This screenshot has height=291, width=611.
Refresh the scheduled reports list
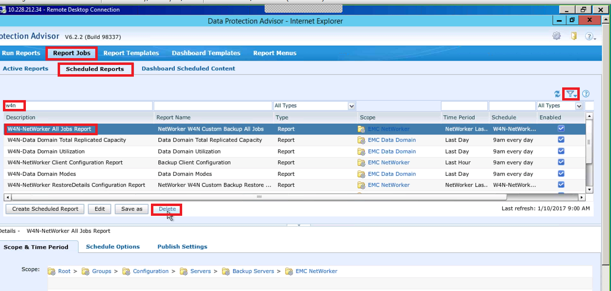tap(557, 94)
